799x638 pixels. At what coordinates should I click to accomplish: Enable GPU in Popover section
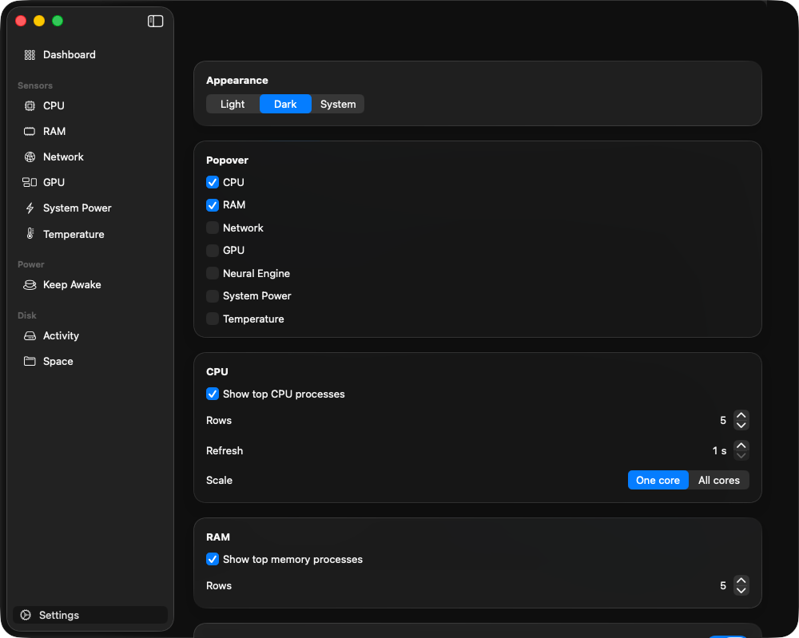[x=213, y=251]
